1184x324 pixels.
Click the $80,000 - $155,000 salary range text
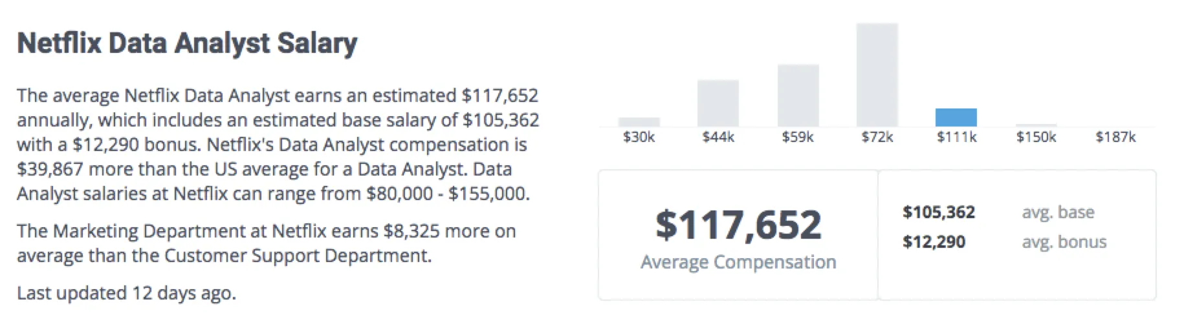click(447, 194)
